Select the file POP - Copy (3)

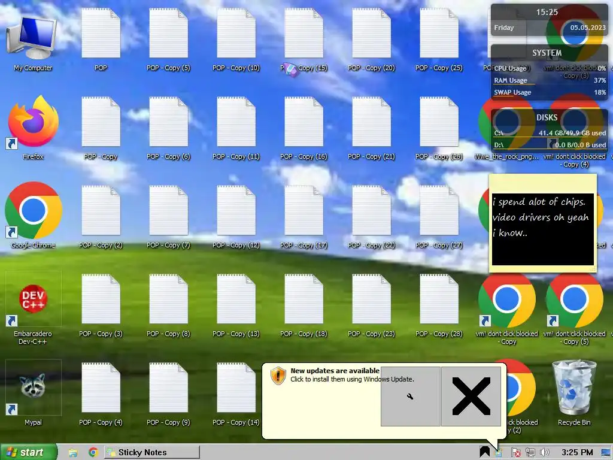pos(101,306)
